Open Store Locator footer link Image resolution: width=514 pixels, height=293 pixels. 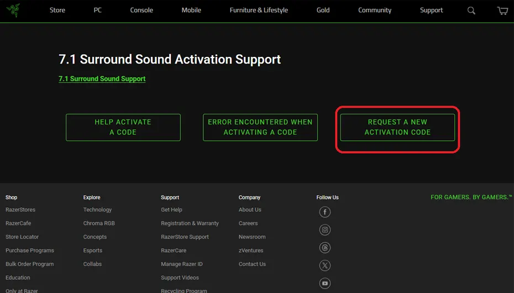22,237
